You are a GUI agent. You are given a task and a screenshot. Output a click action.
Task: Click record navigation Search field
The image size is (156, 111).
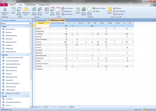click(74, 107)
